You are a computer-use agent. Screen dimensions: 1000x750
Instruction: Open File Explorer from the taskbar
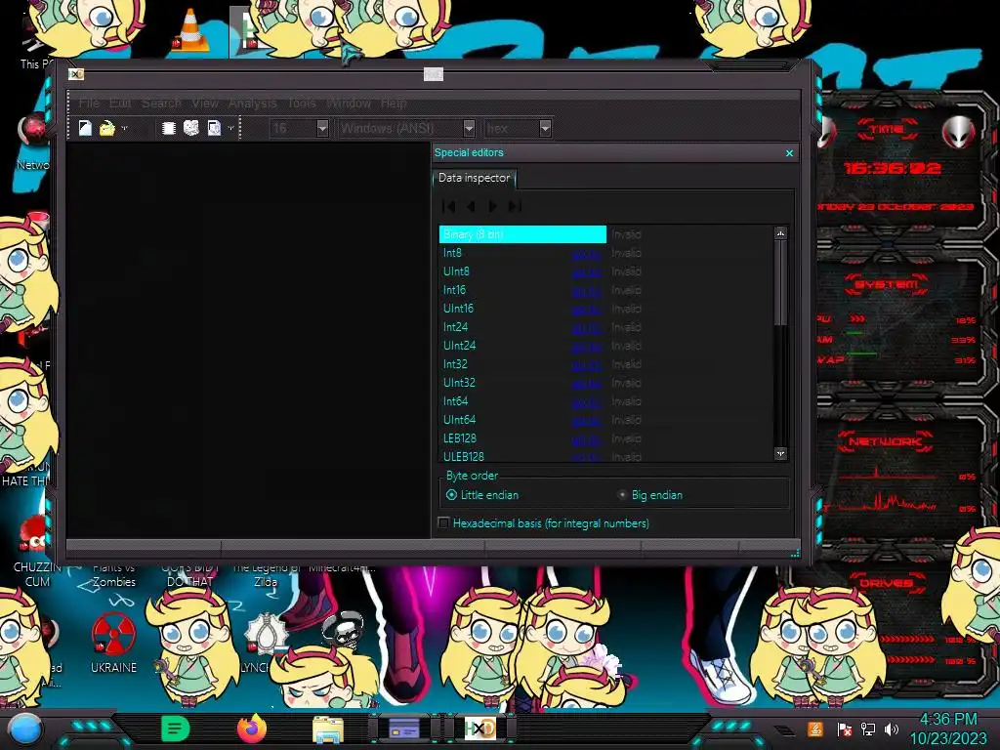(328, 729)
